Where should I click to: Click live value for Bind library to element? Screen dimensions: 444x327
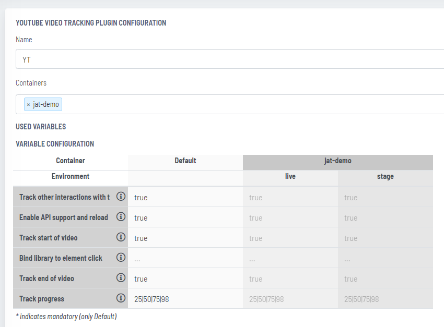pyautogui.click(x=290, y=258)
